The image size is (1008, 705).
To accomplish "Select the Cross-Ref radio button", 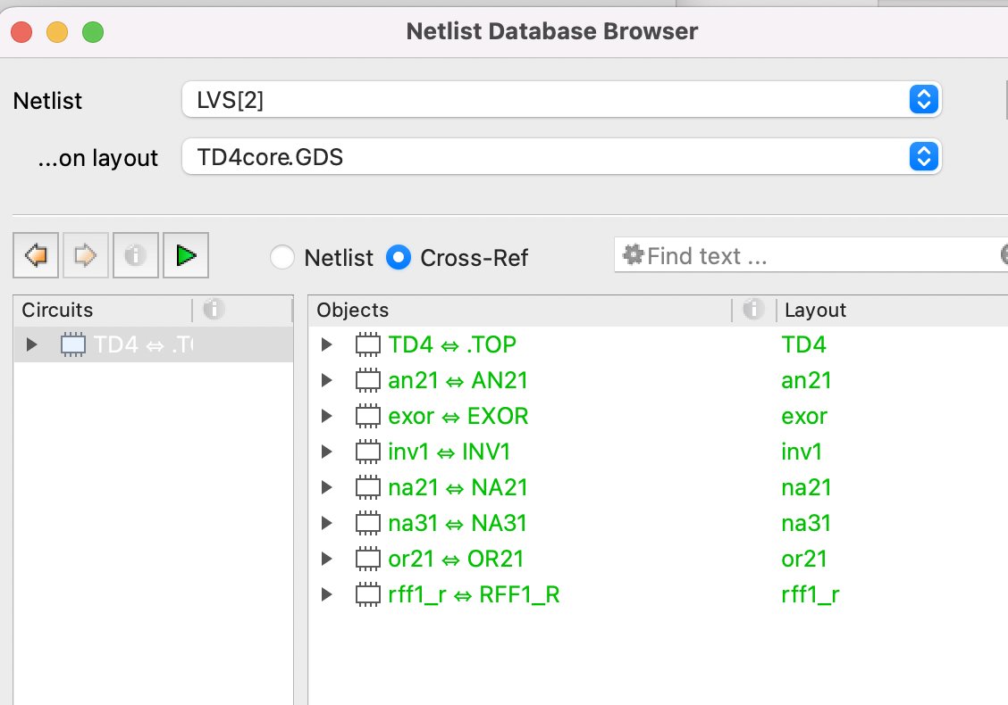I will 399,258.
